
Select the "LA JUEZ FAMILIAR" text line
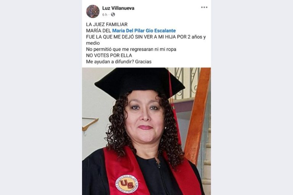107,24
